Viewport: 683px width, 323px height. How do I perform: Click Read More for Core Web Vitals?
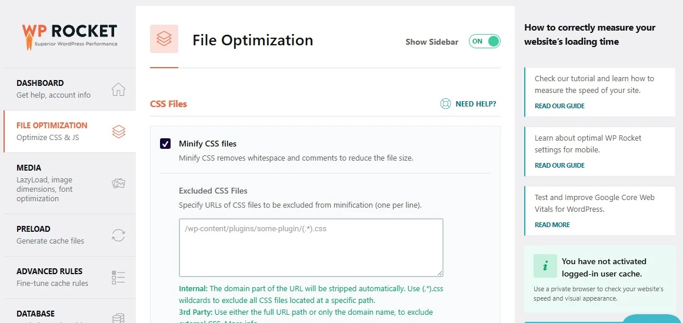point(552,225)
